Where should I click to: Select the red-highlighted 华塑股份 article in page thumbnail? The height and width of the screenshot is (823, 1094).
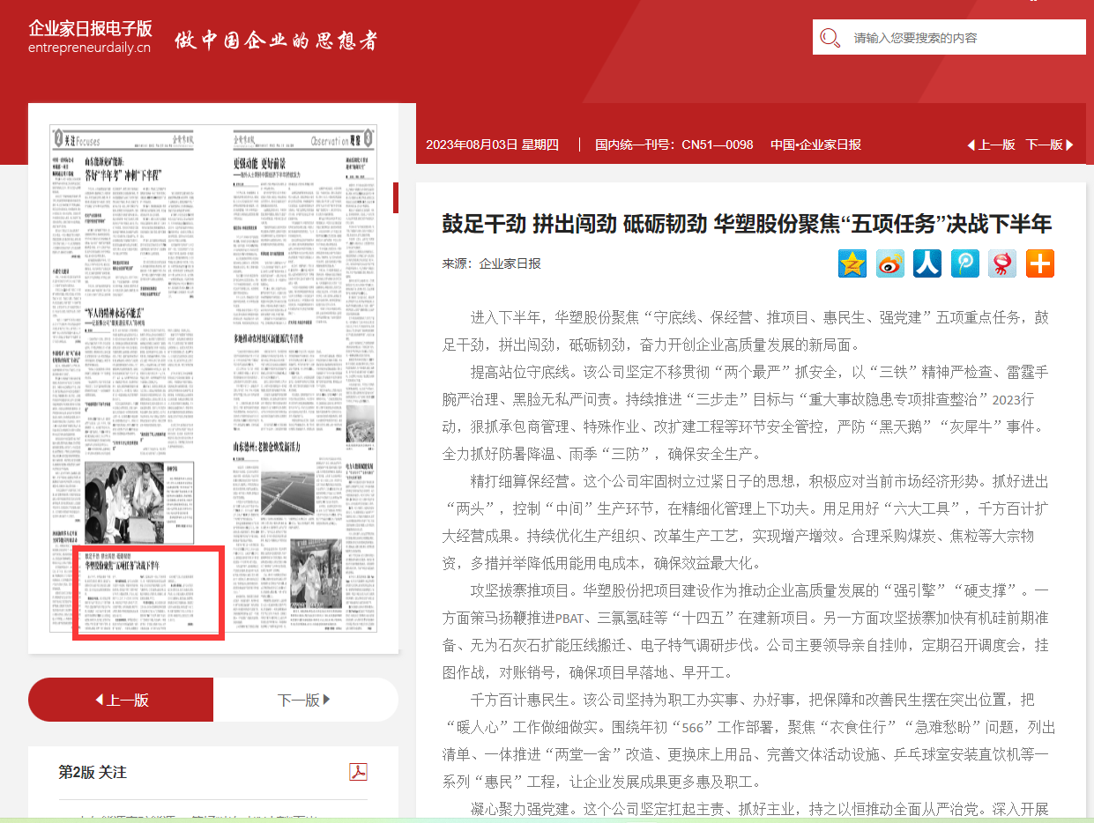[149, 593]
